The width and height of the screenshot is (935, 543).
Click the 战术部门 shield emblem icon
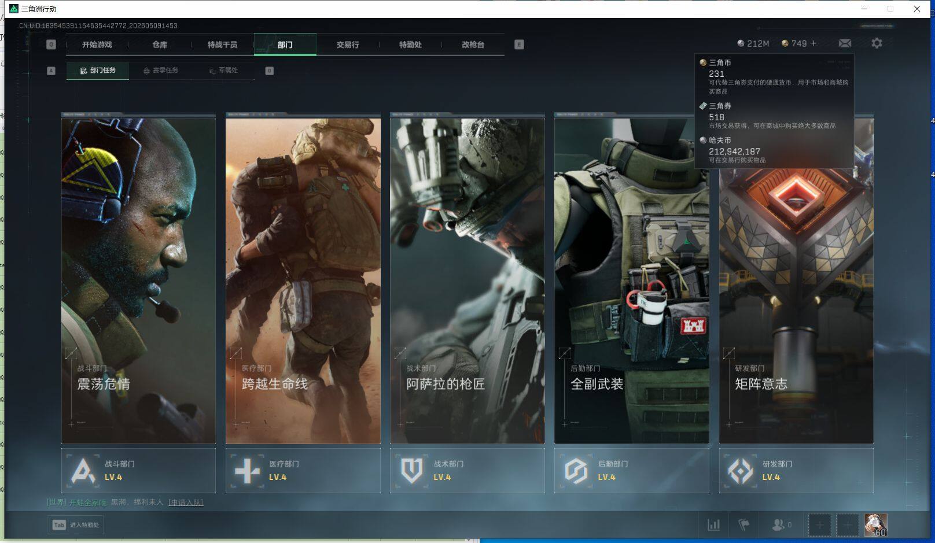pyautogui.click(x=411, y=471)
